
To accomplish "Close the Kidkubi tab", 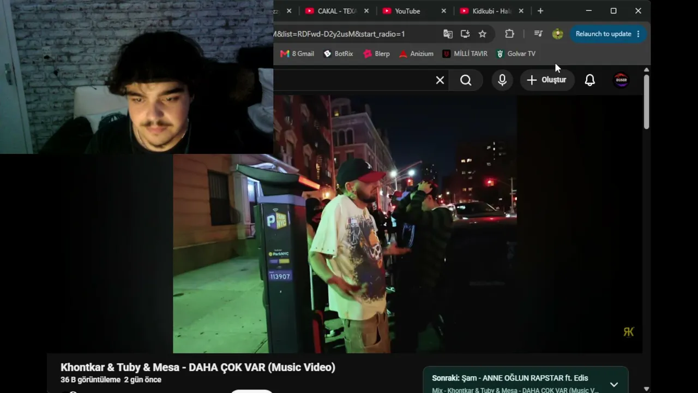I will click(x=521, y=11).
